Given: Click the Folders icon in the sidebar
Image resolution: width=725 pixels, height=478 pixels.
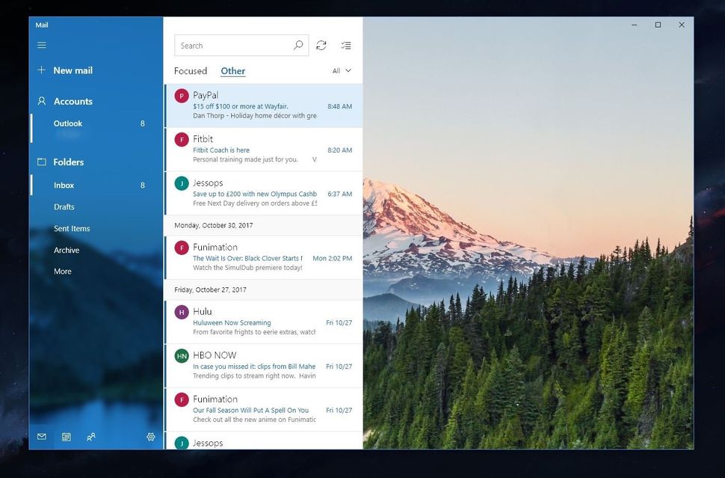Looking at the screenshot, I should (40, 162).
